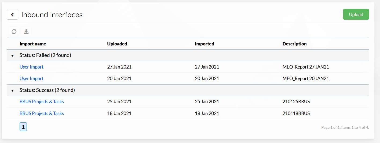Click the back arrow icon button
The width and height of the screenshot is (380, 143).
pyautogui.click(x=12, y=15)
